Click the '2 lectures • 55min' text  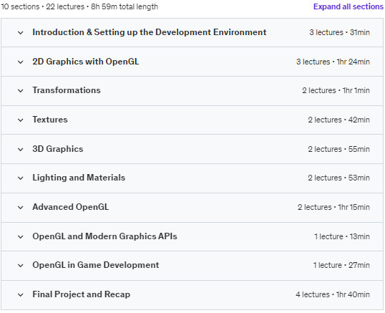point(338,149)
